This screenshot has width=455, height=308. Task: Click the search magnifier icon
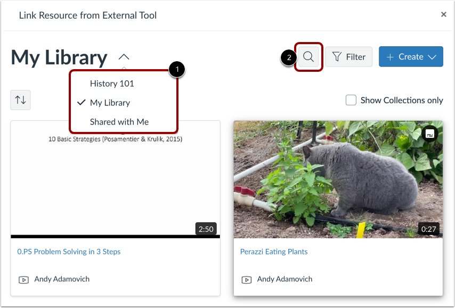point(308,56)
